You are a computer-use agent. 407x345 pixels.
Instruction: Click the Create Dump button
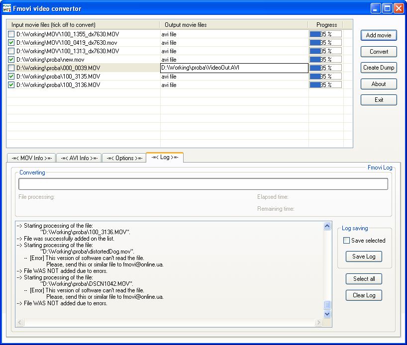(x=379, y=68)
